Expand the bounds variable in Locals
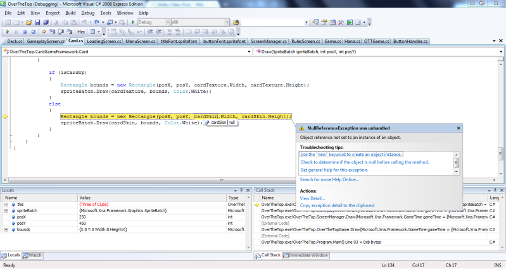The width and height of the screenshot is (506, 269). click(x=6, y=229)
